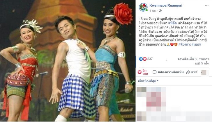The height and width of the screenshot is (122, 212).
Task: Open the stage performance photo
Action: (x=68, y=61)
